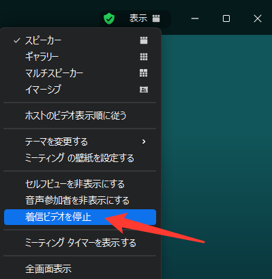Screen dimensions: 272x279
Task: Select 音声参加者を非表示にする
Action: click(x=80, y=200)
